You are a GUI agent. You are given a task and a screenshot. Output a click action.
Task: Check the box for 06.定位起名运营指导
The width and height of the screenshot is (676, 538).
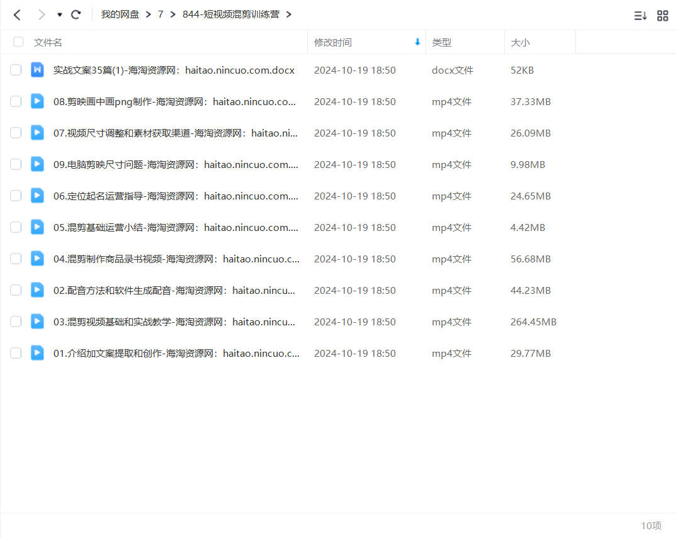click(x=16, y=196)
